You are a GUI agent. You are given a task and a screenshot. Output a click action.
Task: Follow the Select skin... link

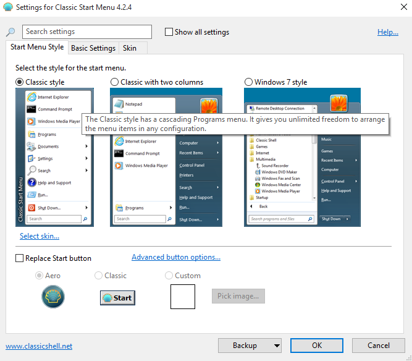pyautogui.click(x=40, y=236)
